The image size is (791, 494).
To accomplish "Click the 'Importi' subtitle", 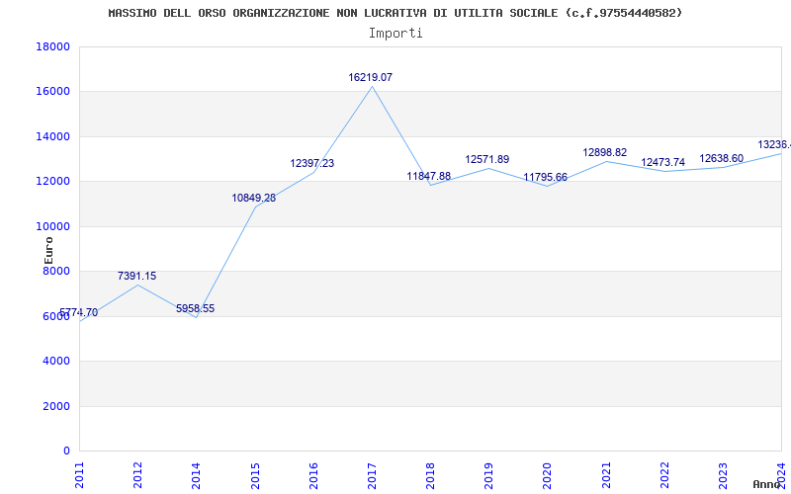I will point(395,34).
